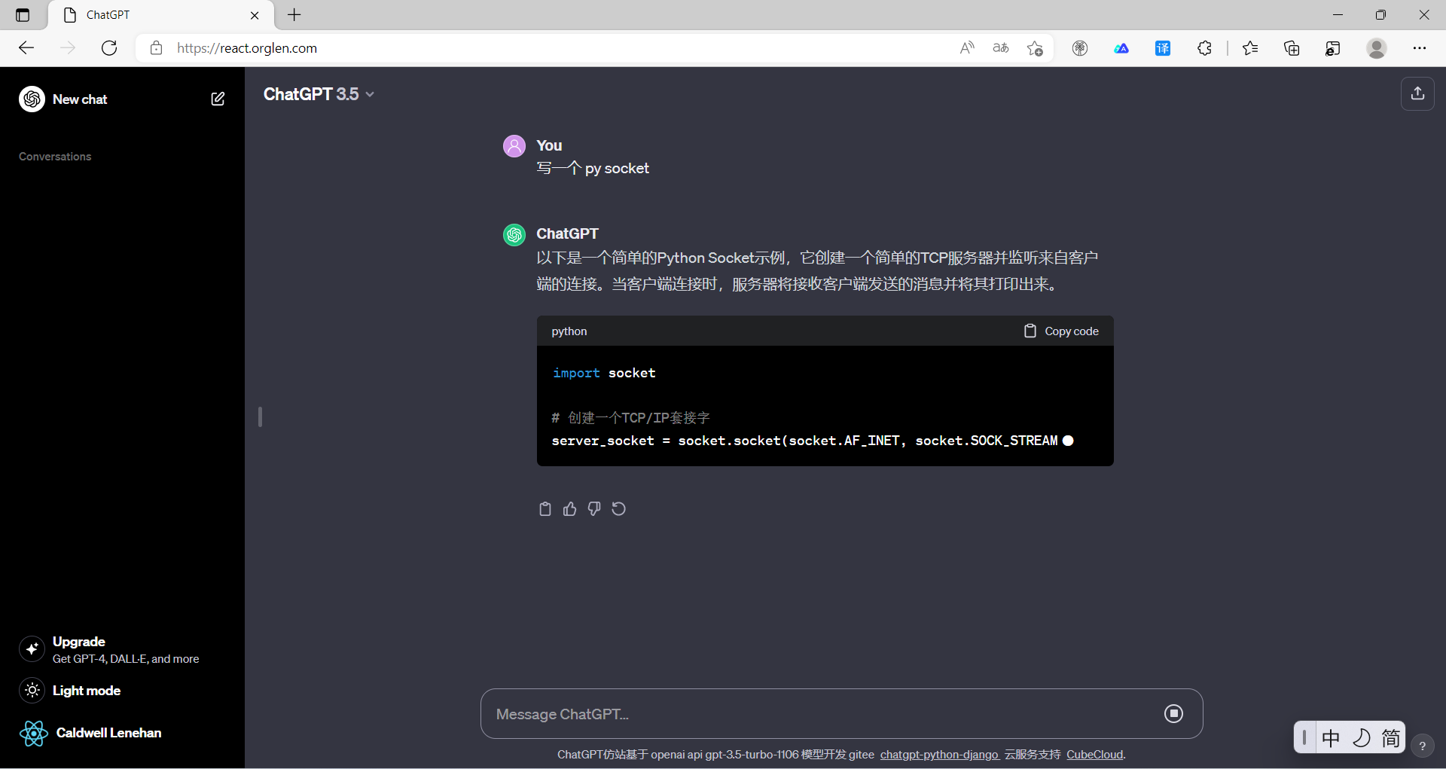Copy code from the python block
The image size is (1446, 769).
point(1061,331)
